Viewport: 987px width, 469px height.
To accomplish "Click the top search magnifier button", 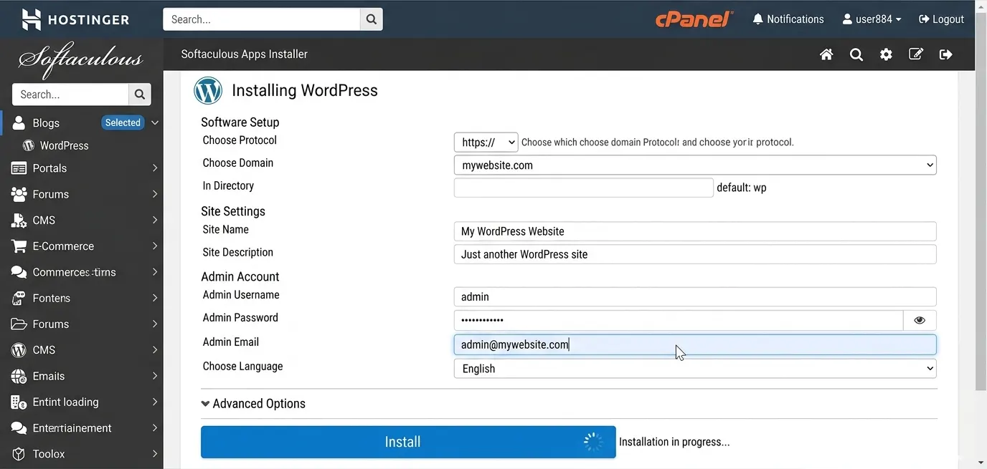I will [371, 19].
